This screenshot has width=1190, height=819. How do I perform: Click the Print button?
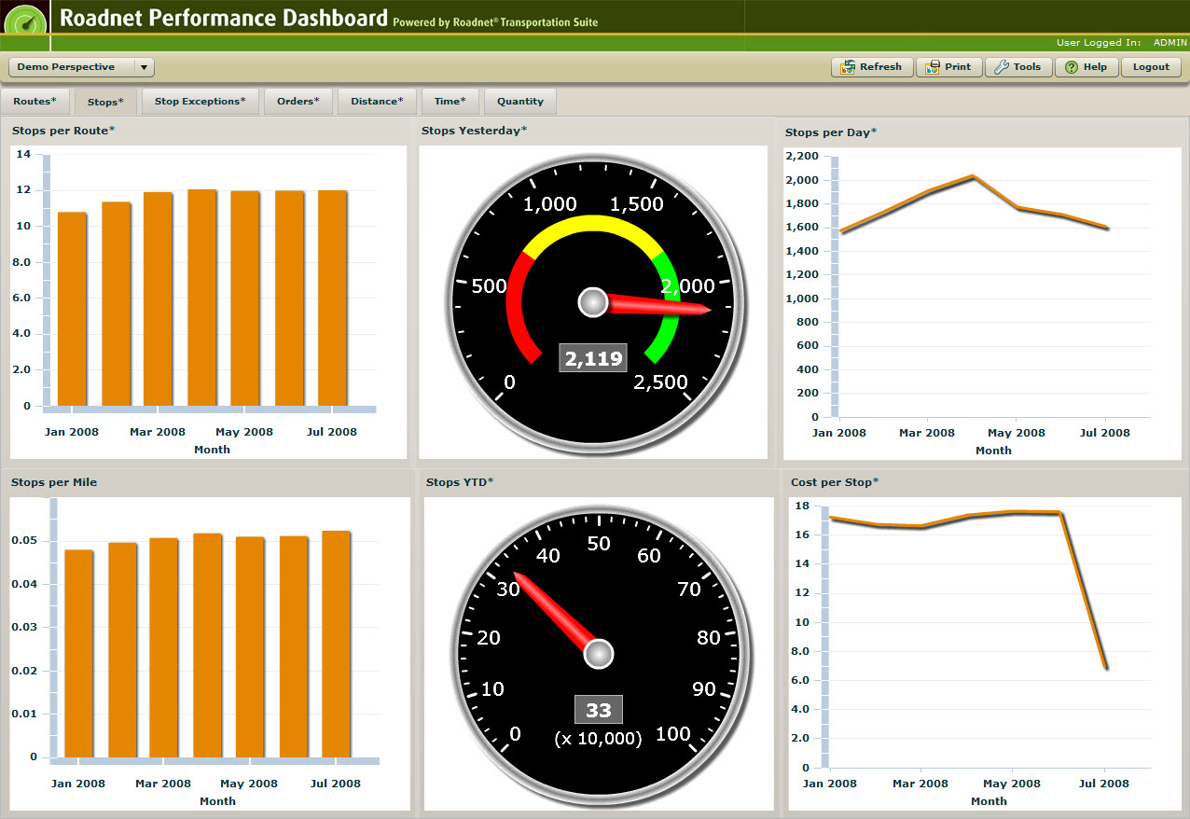tap(949, 67)
